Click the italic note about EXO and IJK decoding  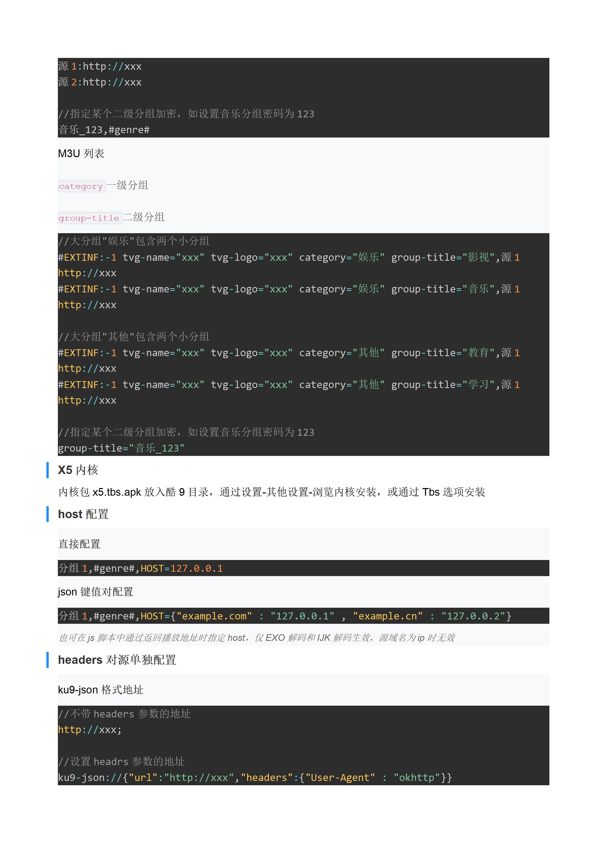256,638
